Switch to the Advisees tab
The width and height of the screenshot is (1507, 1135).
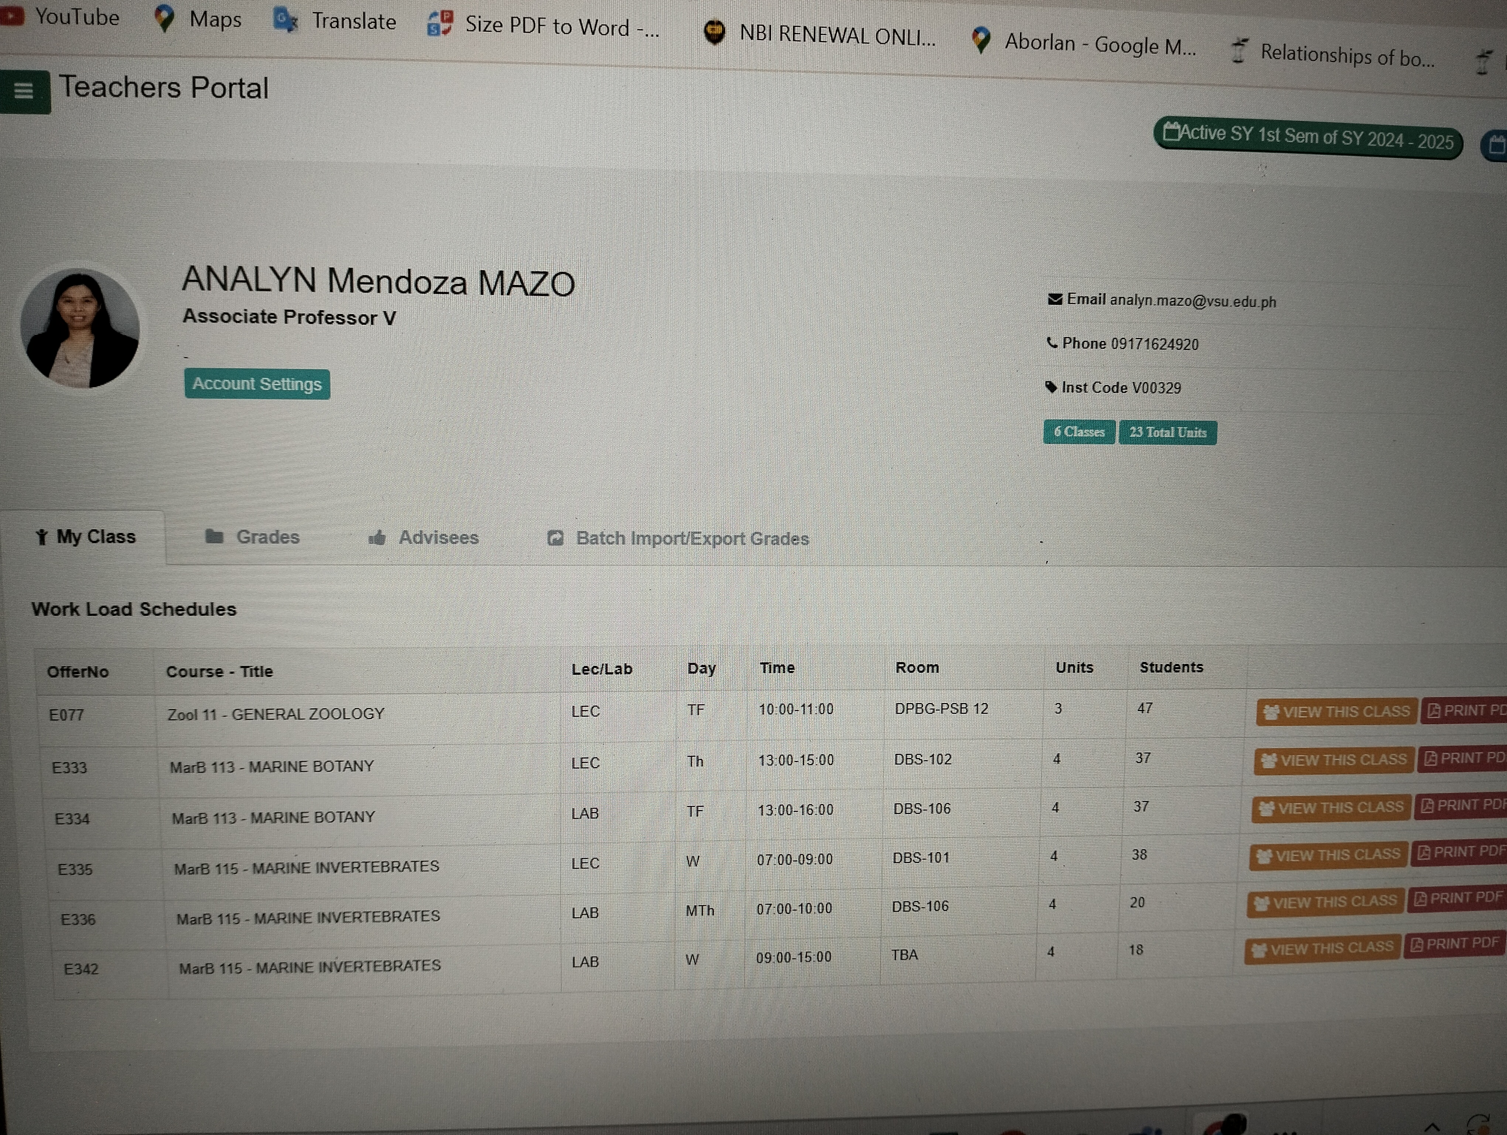coord(424,538)
